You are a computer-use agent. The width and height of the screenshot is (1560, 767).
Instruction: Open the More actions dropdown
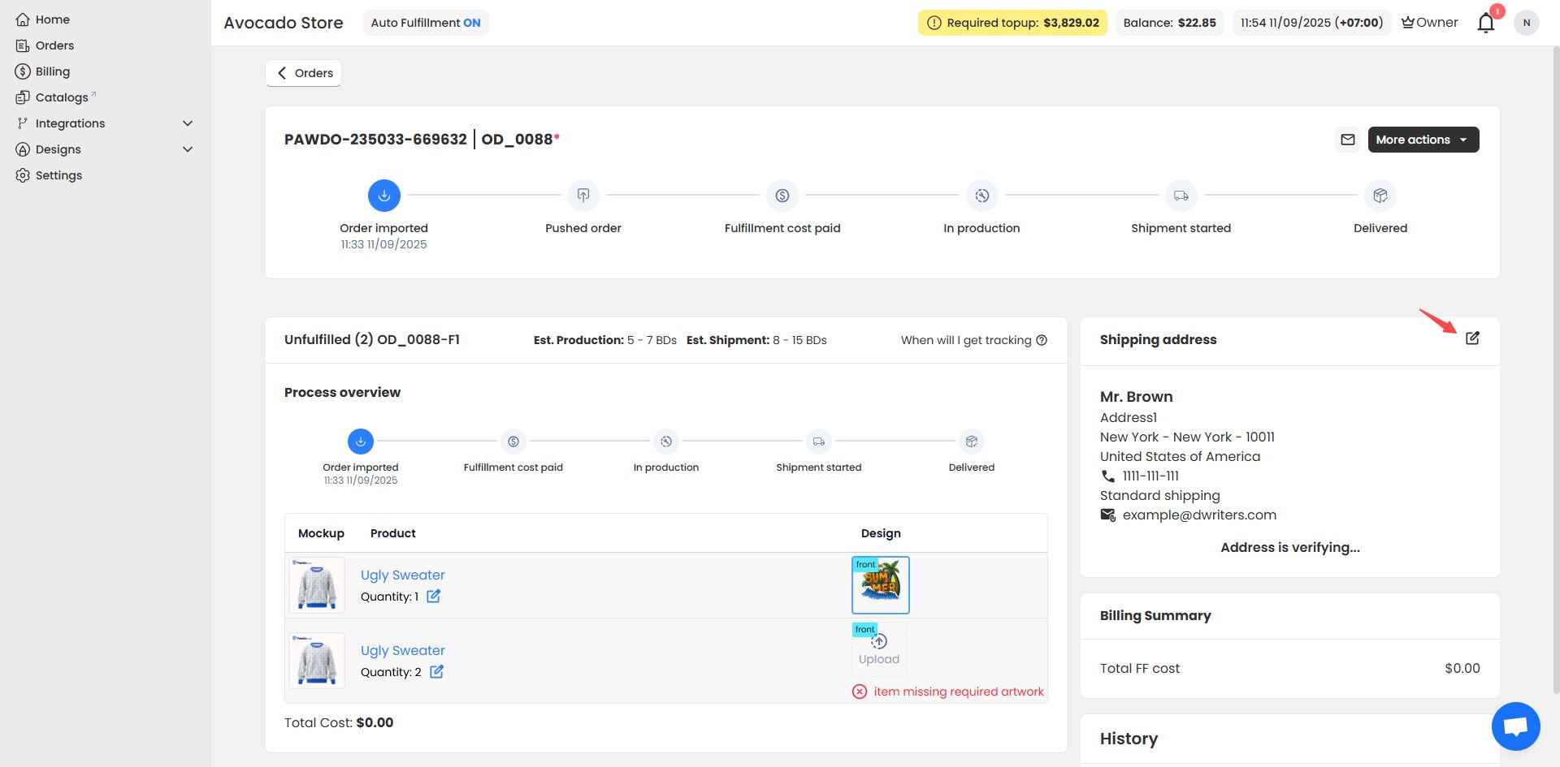[x=1423, y=140]
